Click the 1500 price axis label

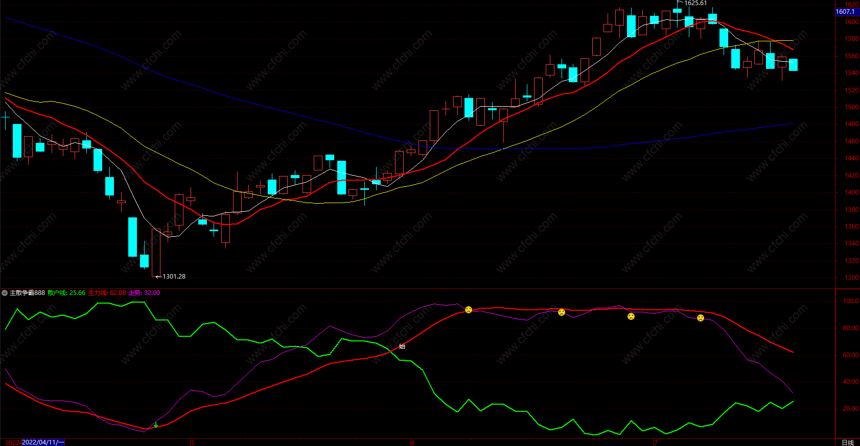point(851,107)
